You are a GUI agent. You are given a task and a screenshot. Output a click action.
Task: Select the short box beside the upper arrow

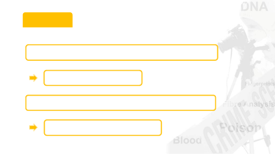[93, 78]
